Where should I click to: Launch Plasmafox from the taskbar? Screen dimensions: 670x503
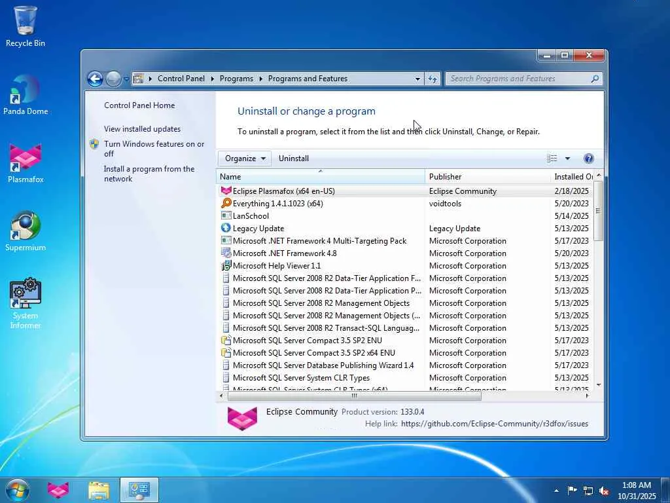[x=58, y=490]
